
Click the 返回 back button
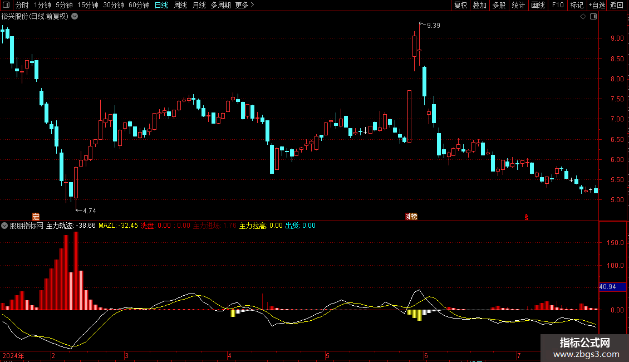[617, 5]
